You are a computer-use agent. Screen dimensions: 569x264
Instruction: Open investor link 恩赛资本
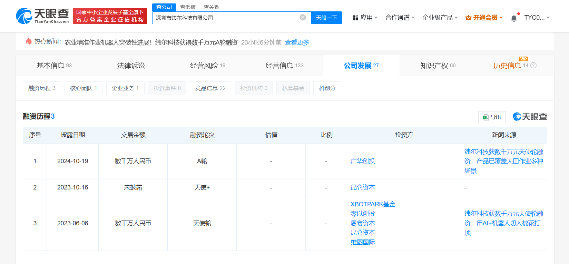coord(363,223)
